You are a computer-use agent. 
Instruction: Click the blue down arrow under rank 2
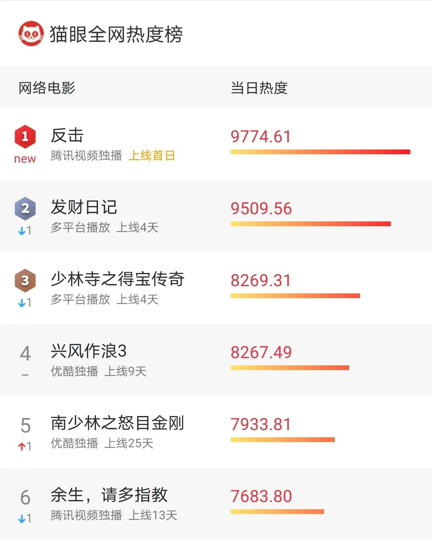coord(22,231)
